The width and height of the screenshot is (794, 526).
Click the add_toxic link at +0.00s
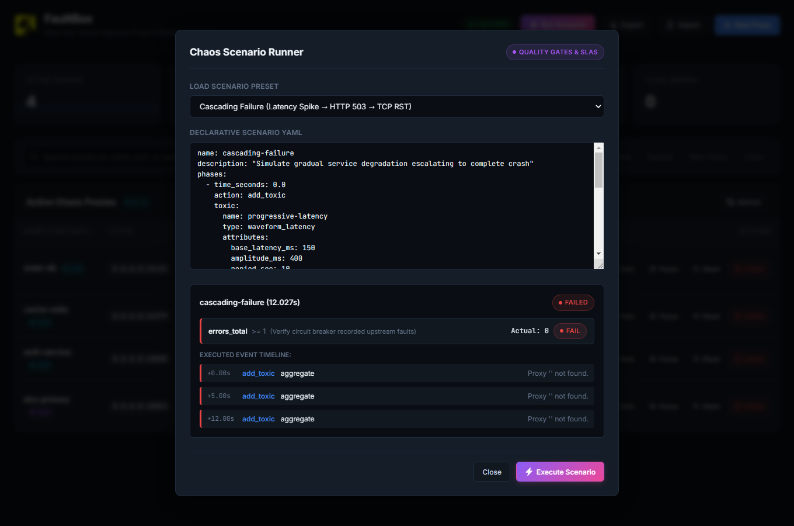[x=259, y=373]
